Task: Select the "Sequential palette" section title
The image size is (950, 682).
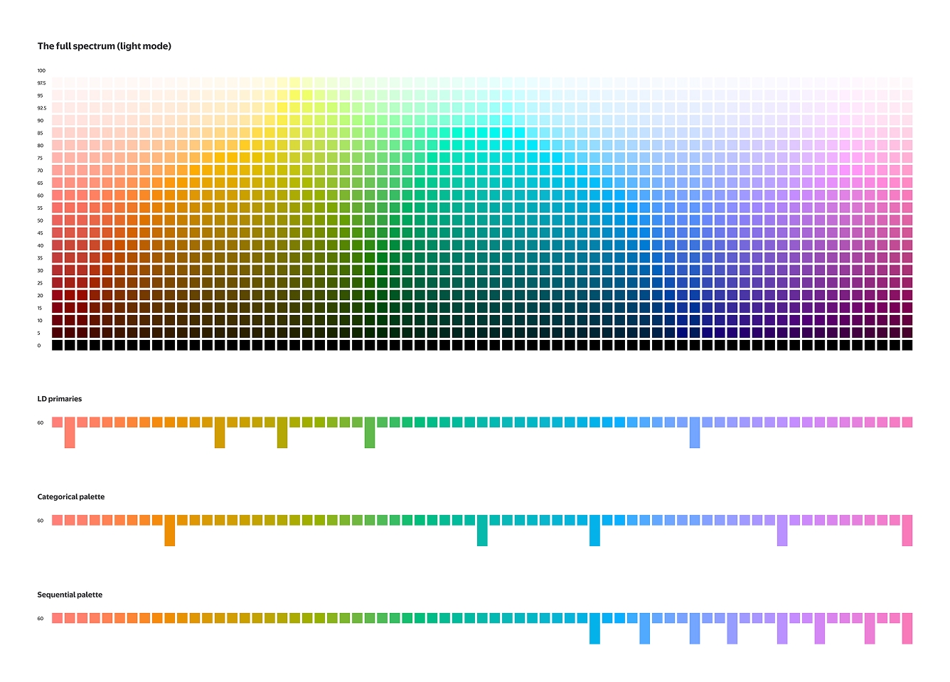Action: 70,595
